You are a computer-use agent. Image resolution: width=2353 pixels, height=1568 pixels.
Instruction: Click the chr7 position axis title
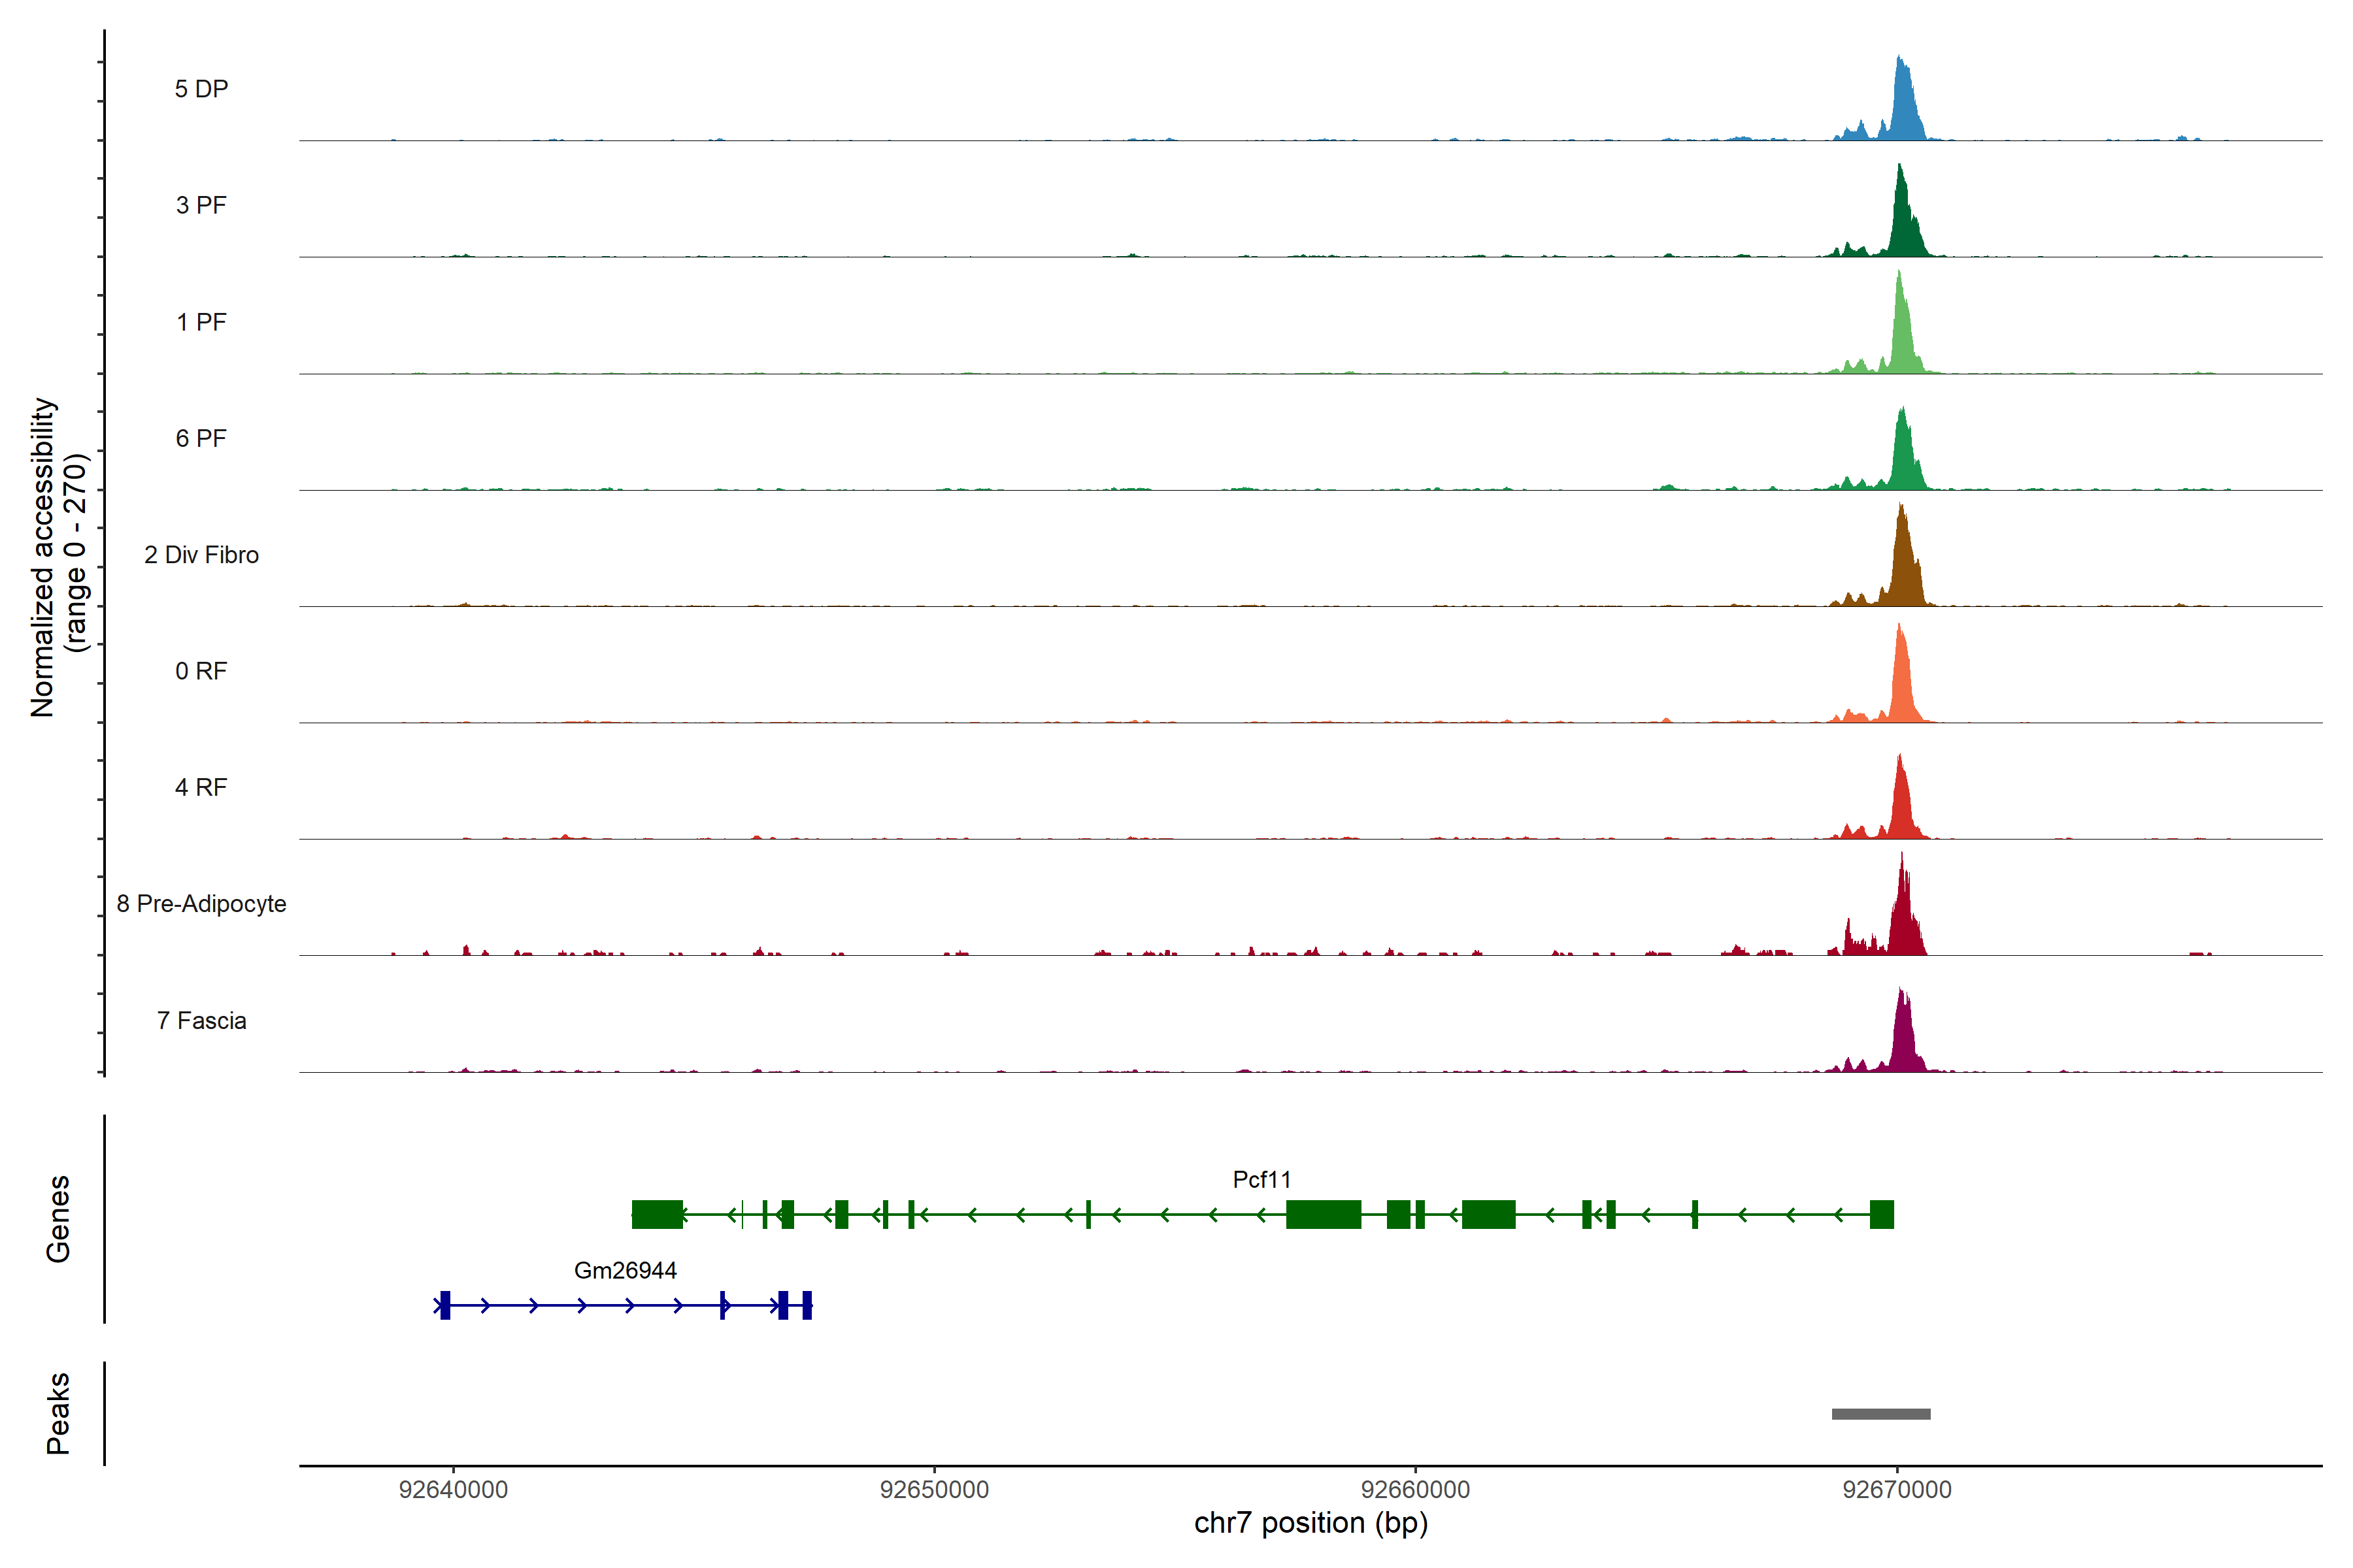[1310, 1523]
